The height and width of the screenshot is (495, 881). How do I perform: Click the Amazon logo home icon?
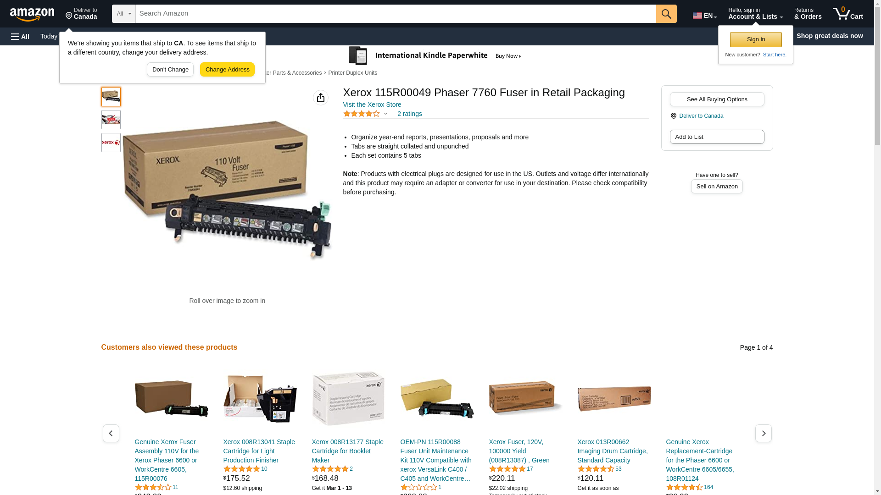coord(32,14)
